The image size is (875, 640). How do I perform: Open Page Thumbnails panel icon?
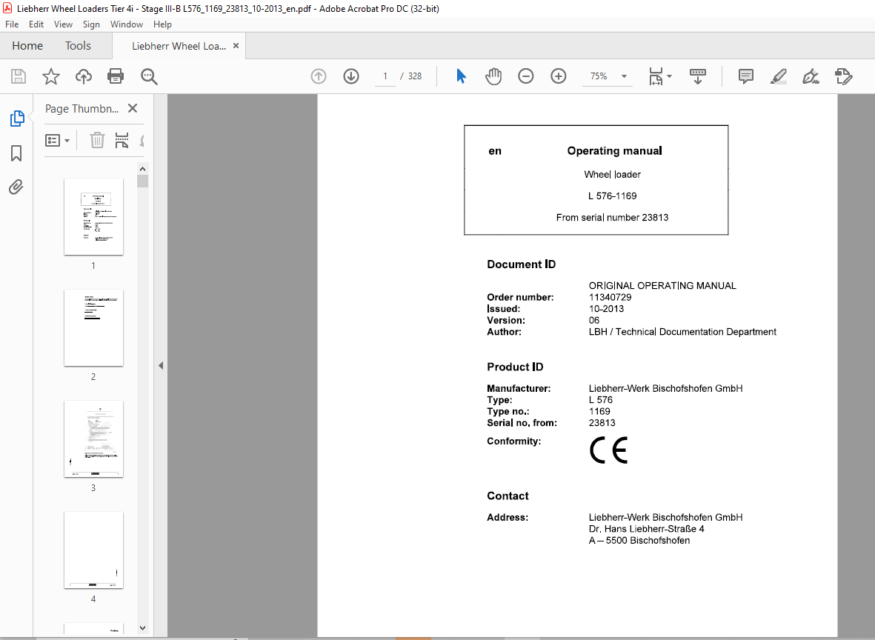coord(17,119)
